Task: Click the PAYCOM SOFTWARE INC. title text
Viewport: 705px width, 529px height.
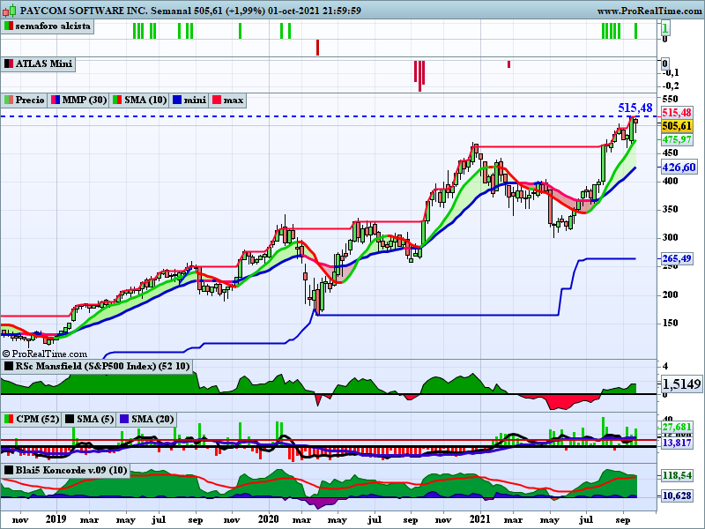Action: pos(84,11)
